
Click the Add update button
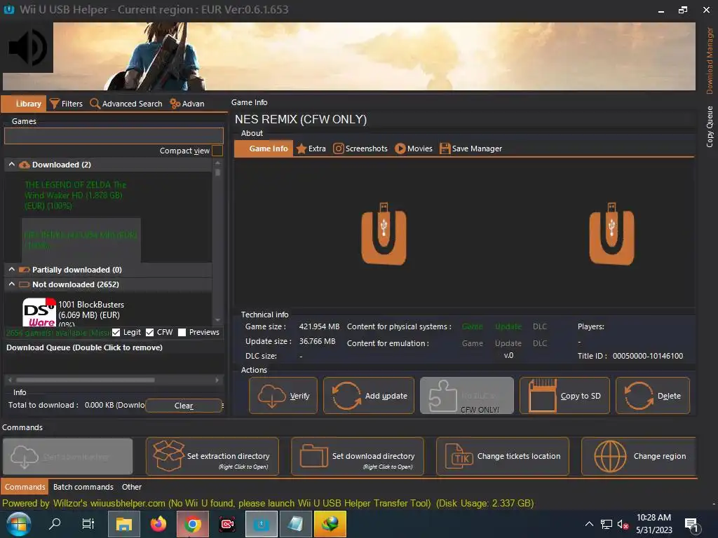point(369,396)
